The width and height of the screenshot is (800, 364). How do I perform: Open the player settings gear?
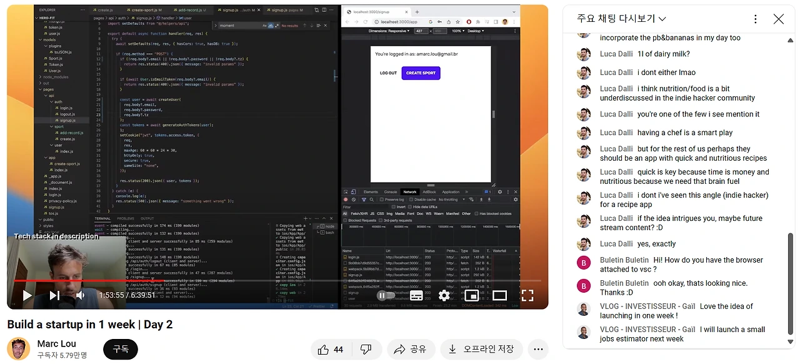(x=444, y=295)
